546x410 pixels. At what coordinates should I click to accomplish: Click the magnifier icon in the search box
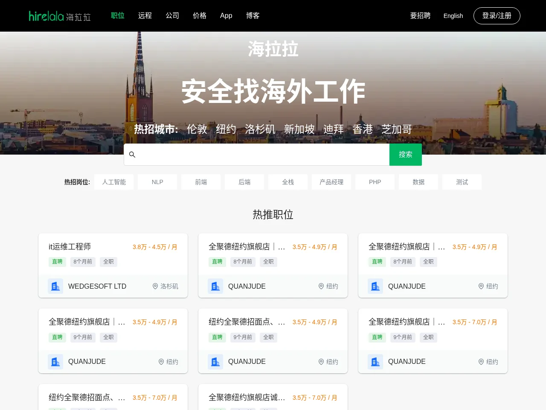click(132, 155)
